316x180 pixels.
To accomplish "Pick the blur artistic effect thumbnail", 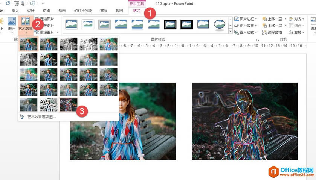I will coord(108,59).
